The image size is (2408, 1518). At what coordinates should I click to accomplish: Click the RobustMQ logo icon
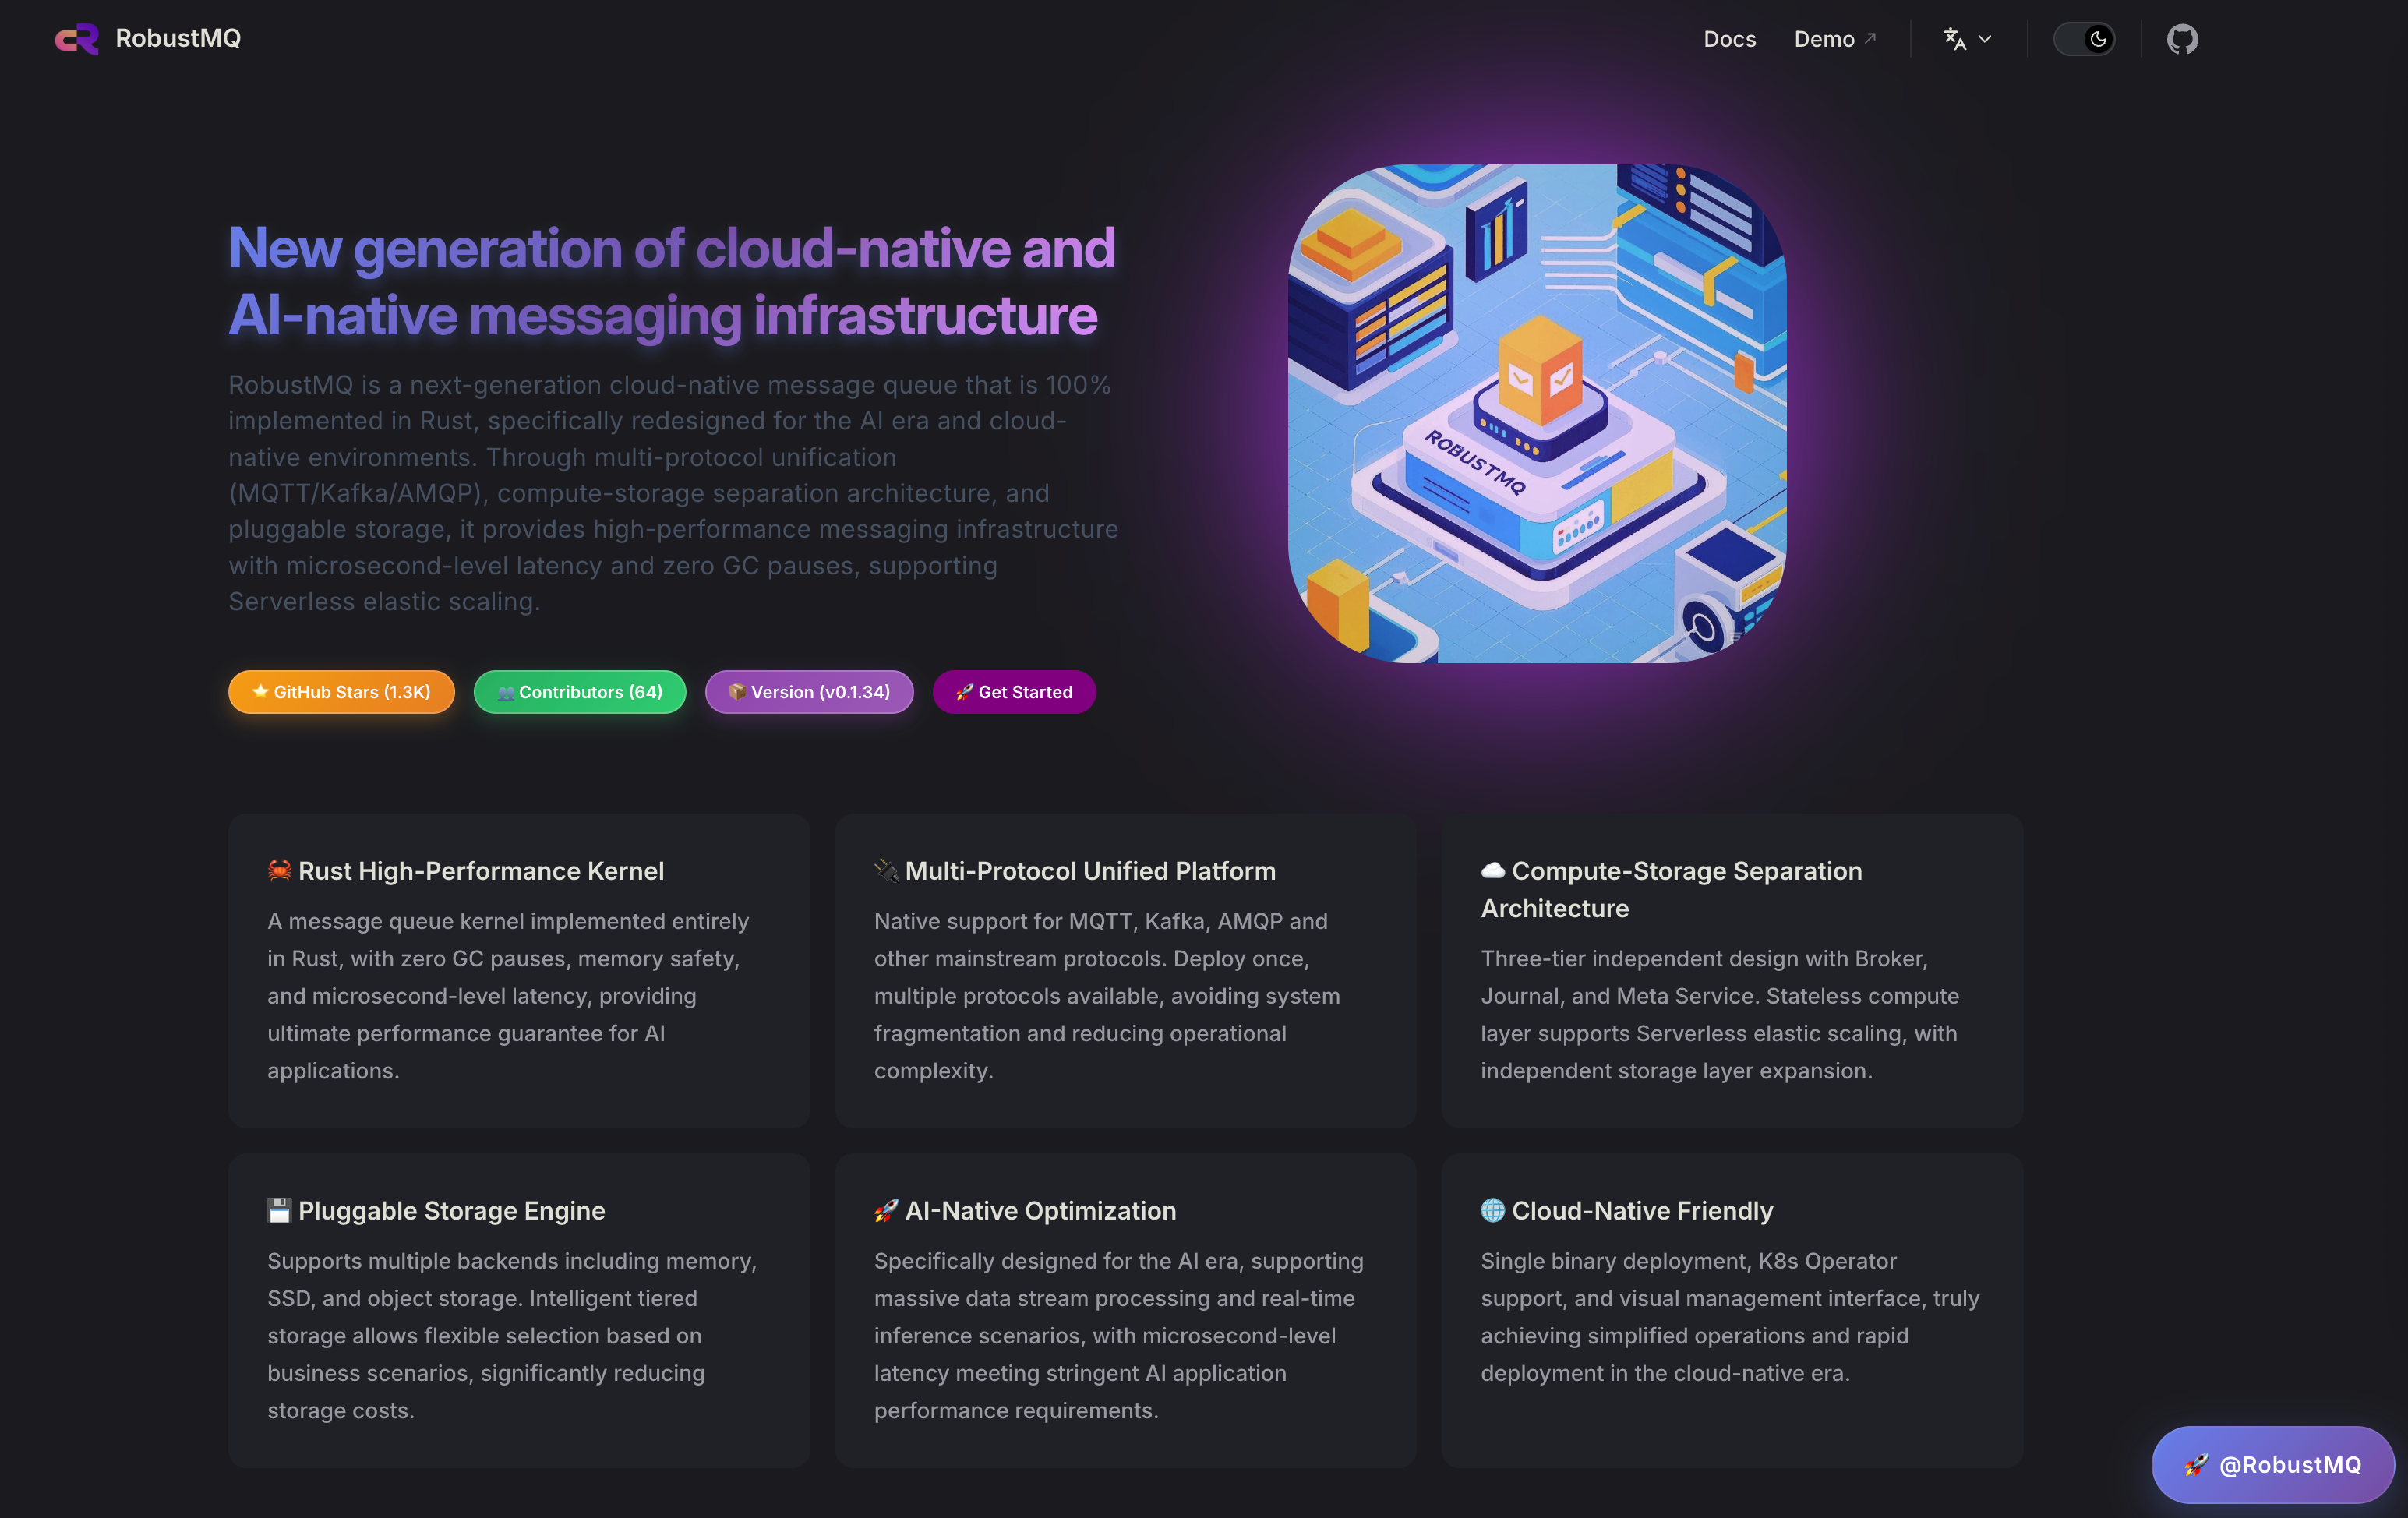point(76,39)
